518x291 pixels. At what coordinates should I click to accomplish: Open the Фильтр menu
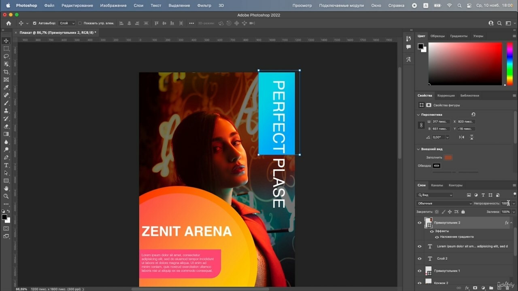[x=204, y=6]
